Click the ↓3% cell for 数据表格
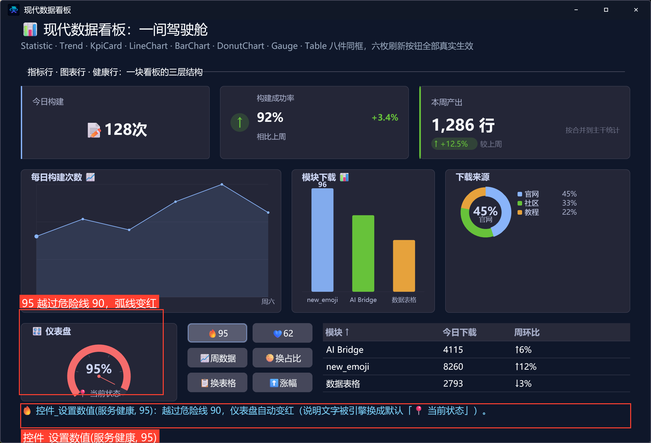Screen dimensions: 651x443 [x=523, y=383]
